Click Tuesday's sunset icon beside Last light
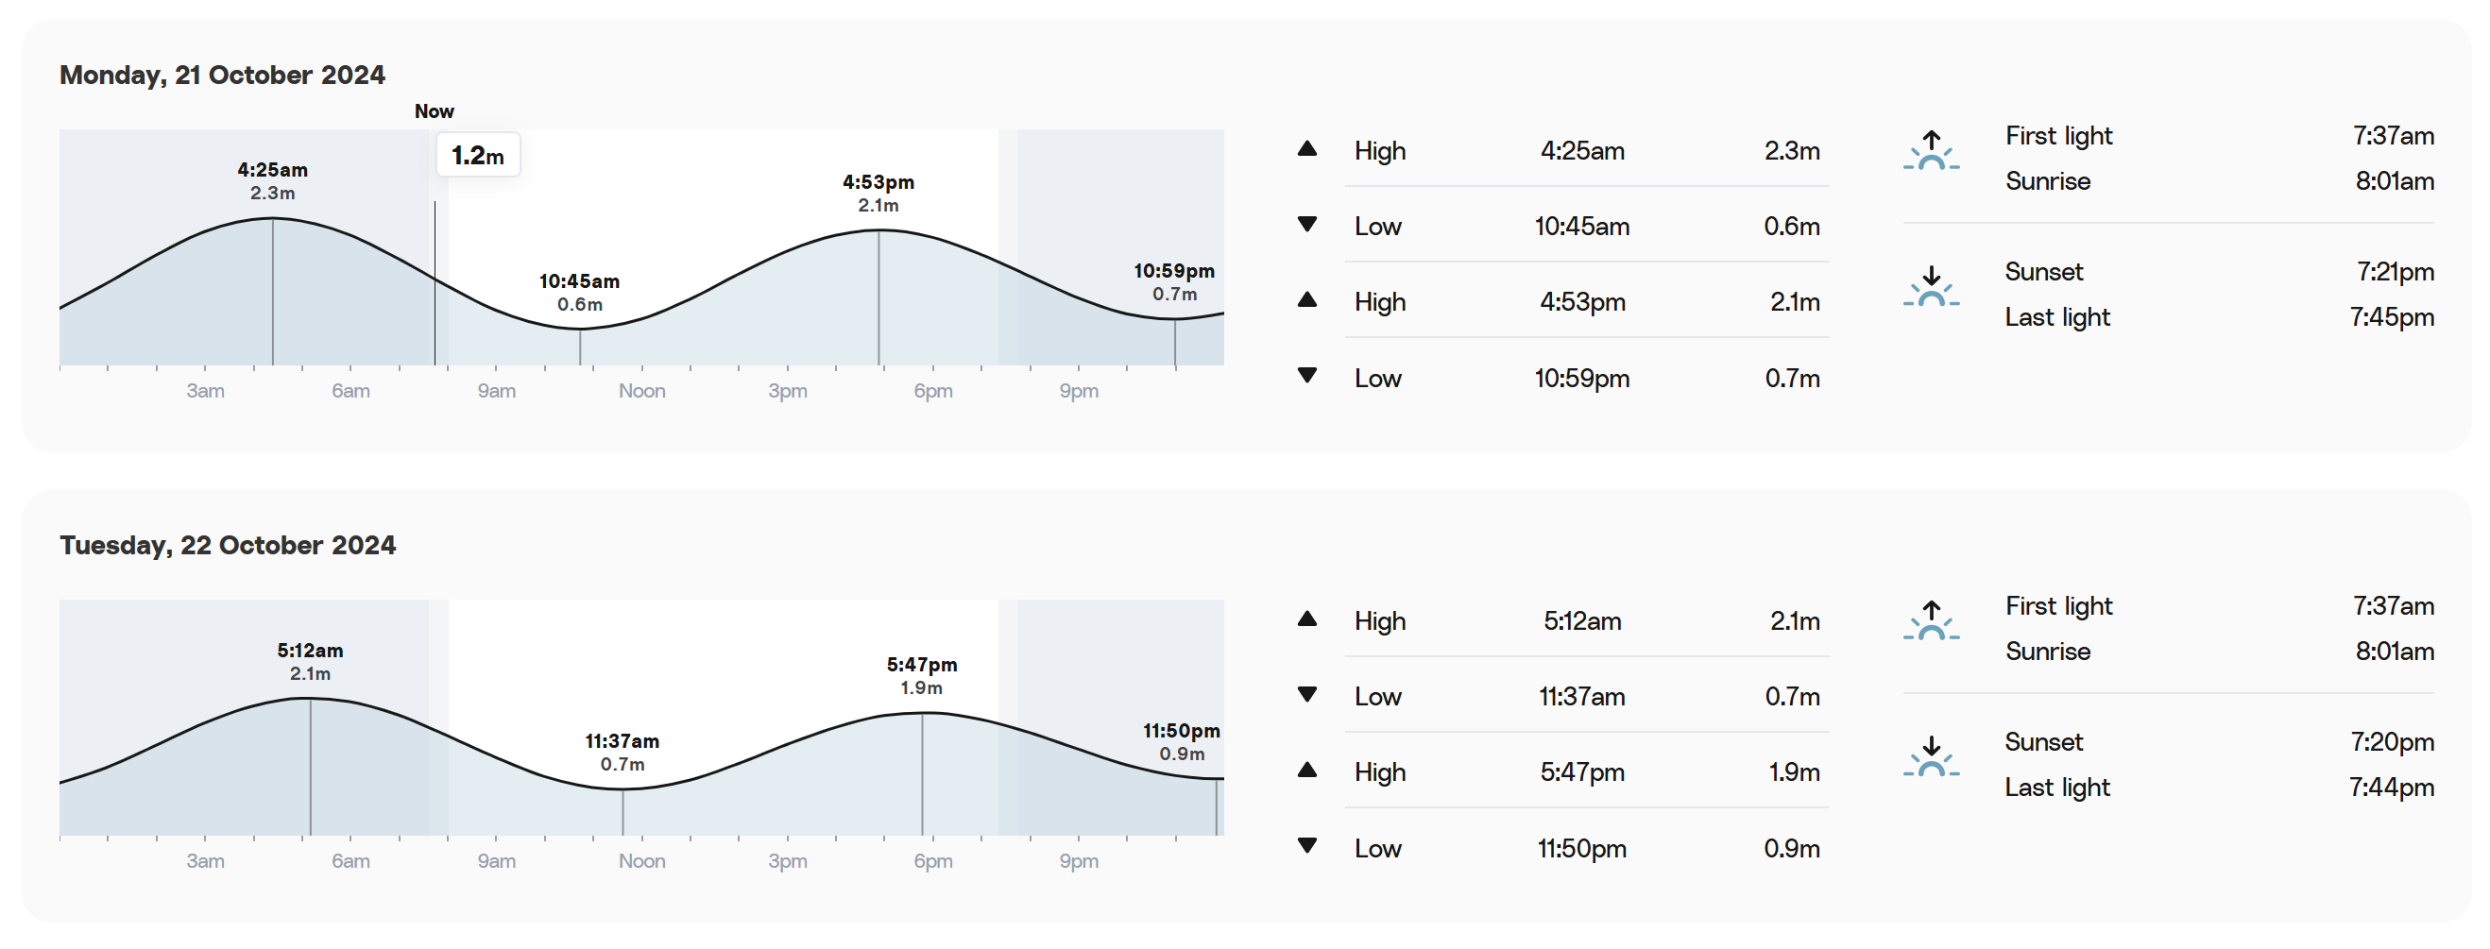The image size is (2490, 949). 1931,756
